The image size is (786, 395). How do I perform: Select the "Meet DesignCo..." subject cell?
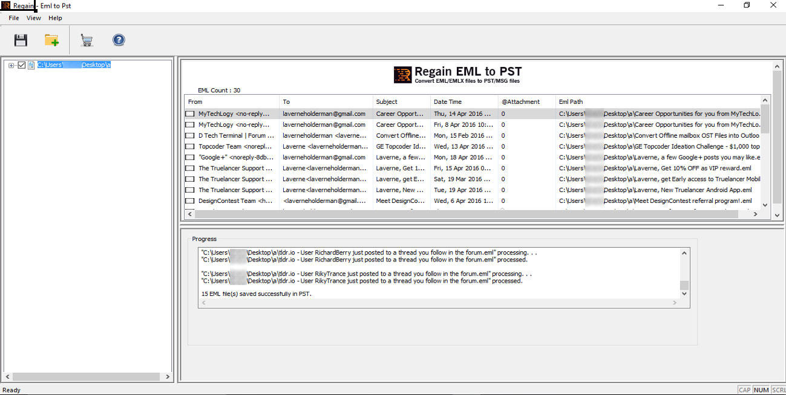[401, 201]
